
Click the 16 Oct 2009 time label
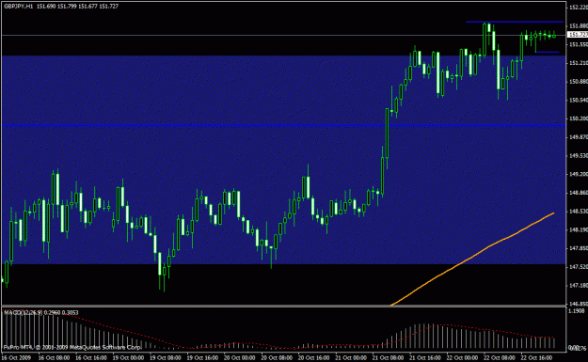click(16, 357)
